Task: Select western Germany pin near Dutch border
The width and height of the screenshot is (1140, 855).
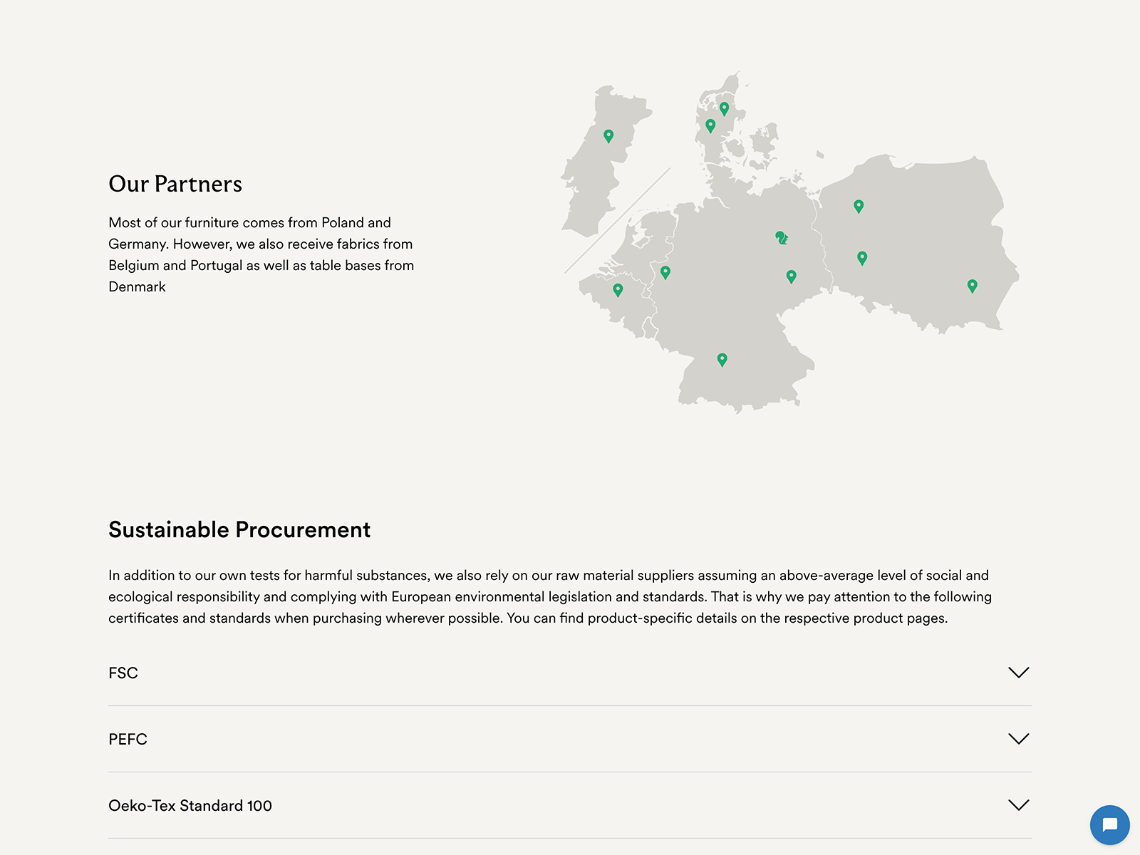Action: tap(665, 271)
